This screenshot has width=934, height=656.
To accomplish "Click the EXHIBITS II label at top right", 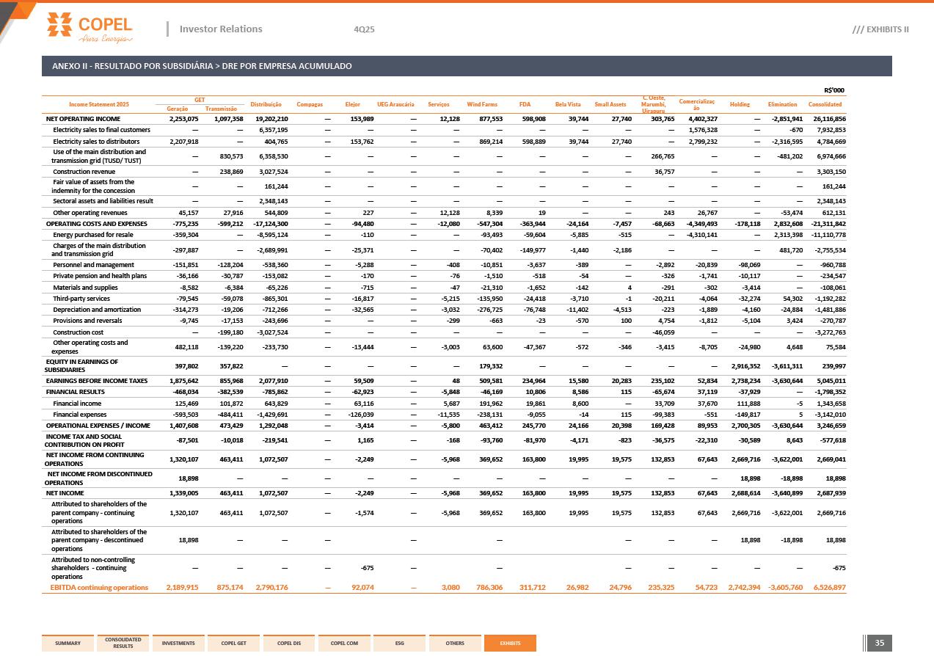I will (x=880, y=29).
